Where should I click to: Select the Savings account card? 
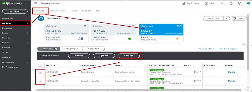pos(114,33)
